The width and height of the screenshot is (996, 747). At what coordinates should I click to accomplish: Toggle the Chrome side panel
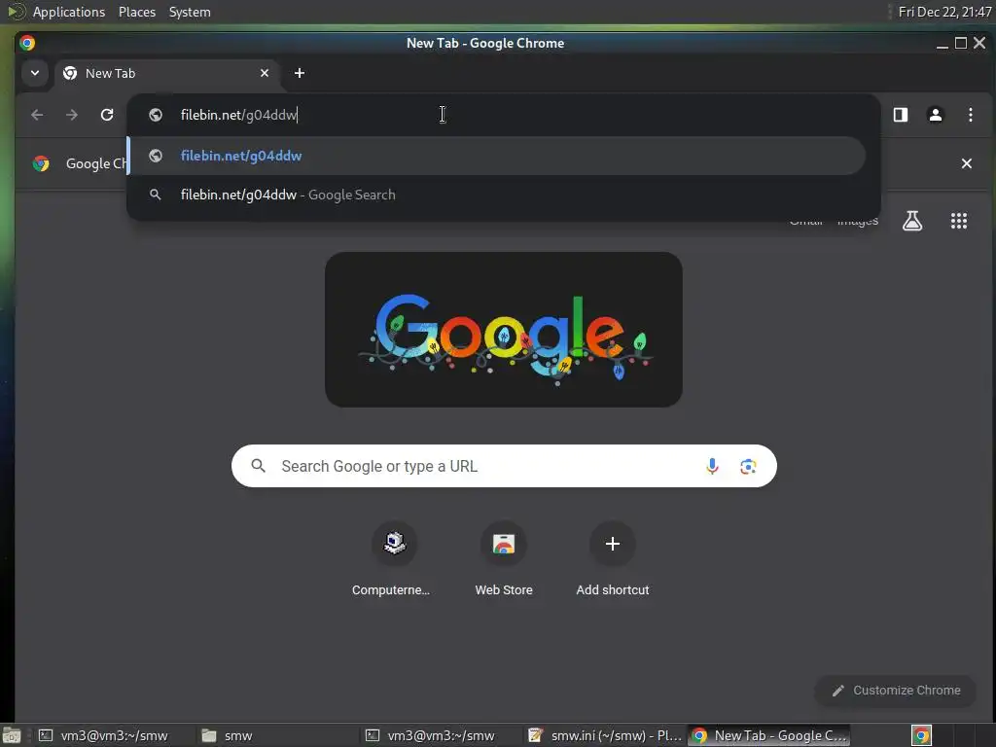pos(900,115)
